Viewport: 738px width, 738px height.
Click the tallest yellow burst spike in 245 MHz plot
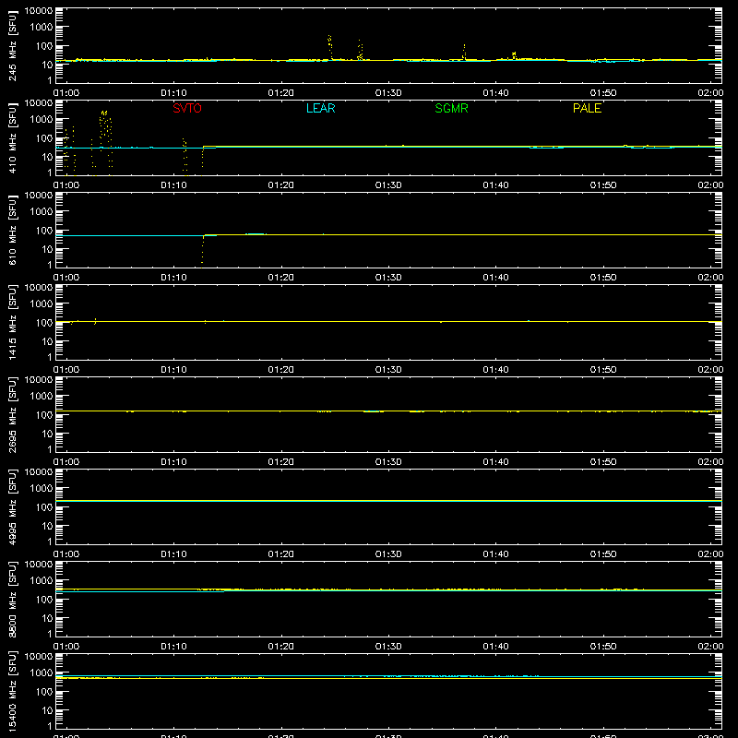330,47
